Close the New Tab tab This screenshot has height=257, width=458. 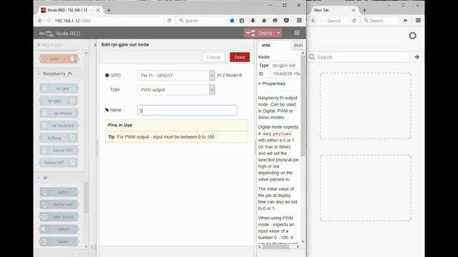pos(354,10)
